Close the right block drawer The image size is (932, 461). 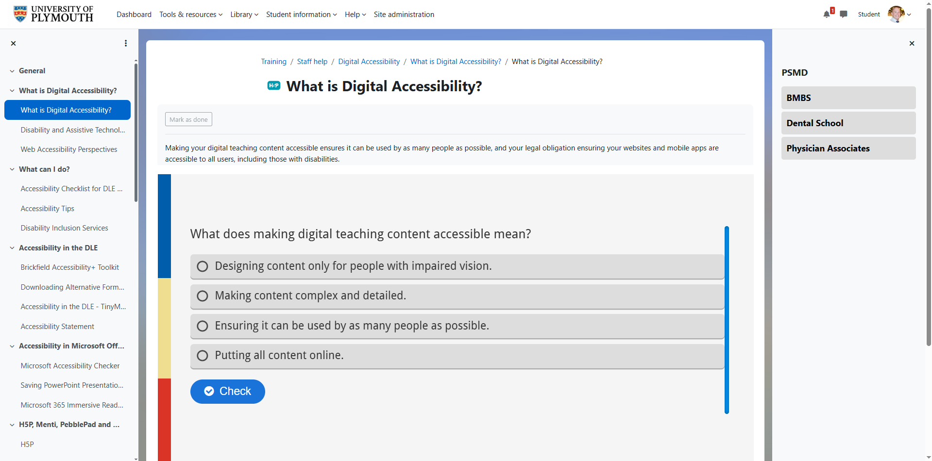[912, 43]
